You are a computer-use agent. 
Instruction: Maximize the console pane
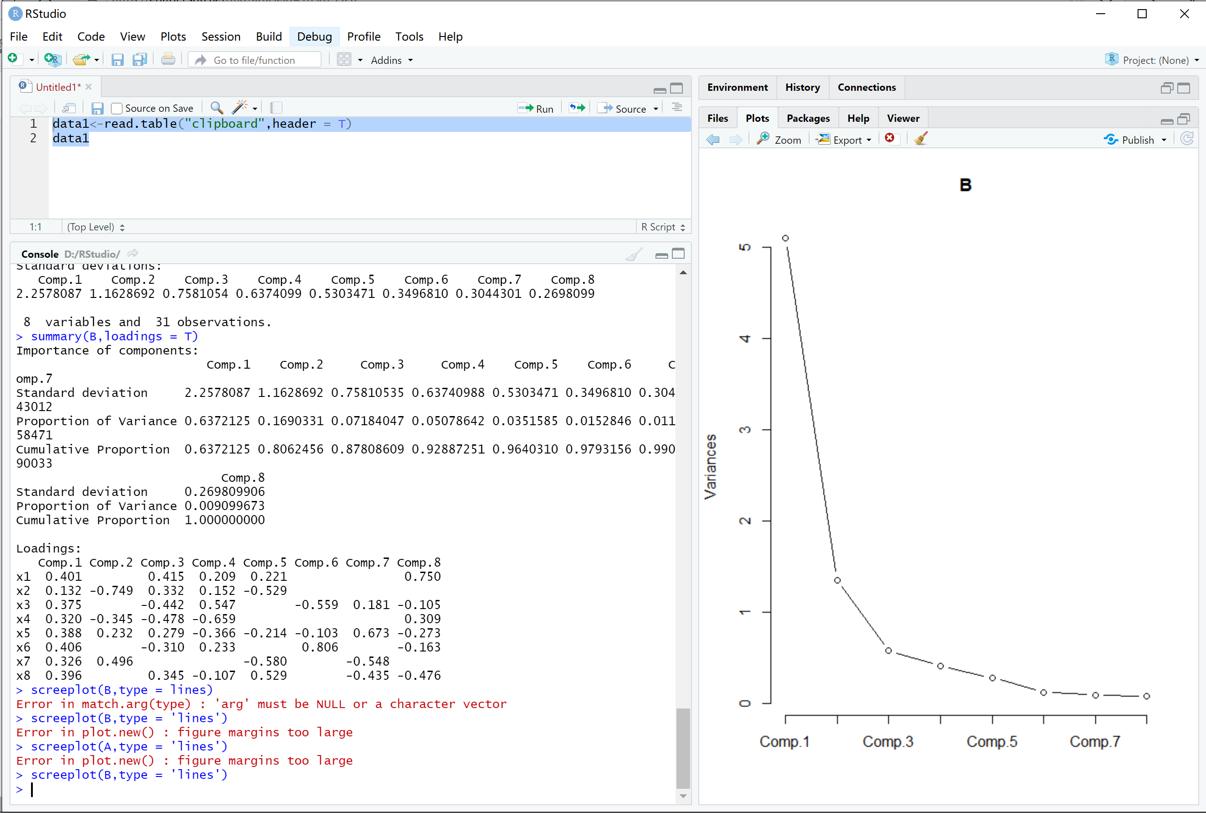(x=678, y=254)
